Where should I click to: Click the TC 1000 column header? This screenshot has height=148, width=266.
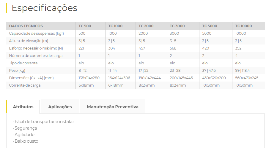[x=115, y=26]
